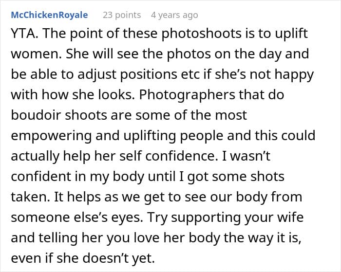The width and height of the screenshot is (341, 272).
Task: Click the phrase Try supporting your wife
Action: [x=225, y=218]
